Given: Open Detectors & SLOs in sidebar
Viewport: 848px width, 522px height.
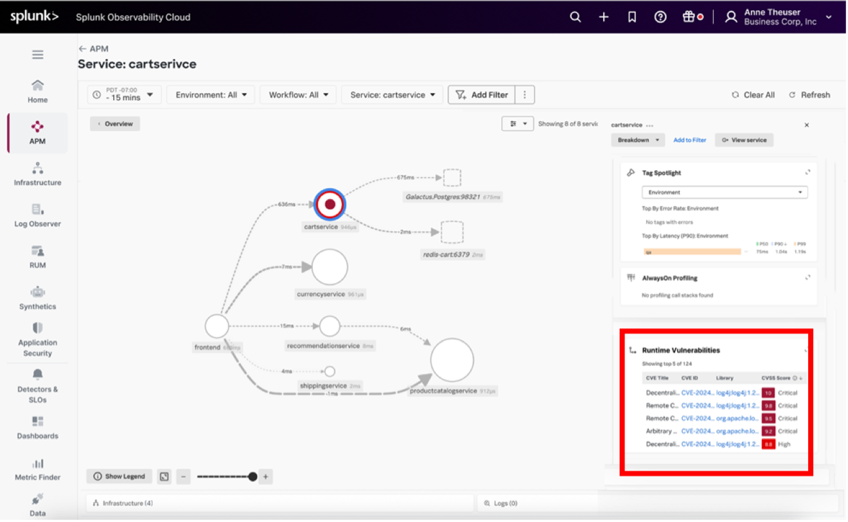Looking at the screenshot, I should point(37,386).
